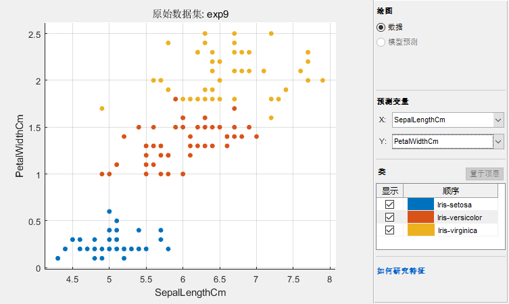Expand the Y predictor dropdown
Screen dimensions: 509x304
coord(498,141)
